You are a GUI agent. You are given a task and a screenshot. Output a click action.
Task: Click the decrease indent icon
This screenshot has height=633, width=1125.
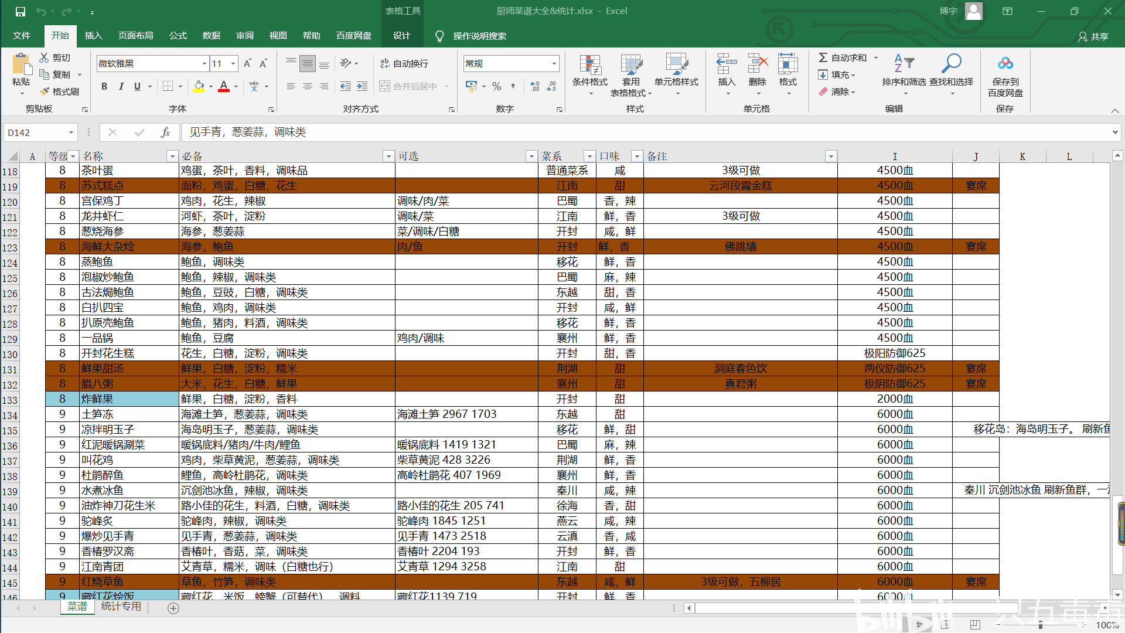(346, 86)
